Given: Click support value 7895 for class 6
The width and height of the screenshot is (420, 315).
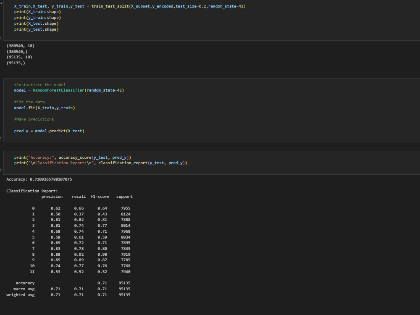Looking at the screenshot, I should pos(126,243).
